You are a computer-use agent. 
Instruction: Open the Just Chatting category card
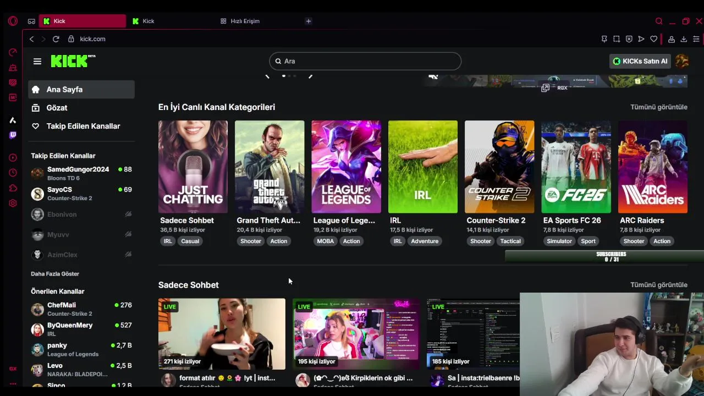[x=193, y=167]
